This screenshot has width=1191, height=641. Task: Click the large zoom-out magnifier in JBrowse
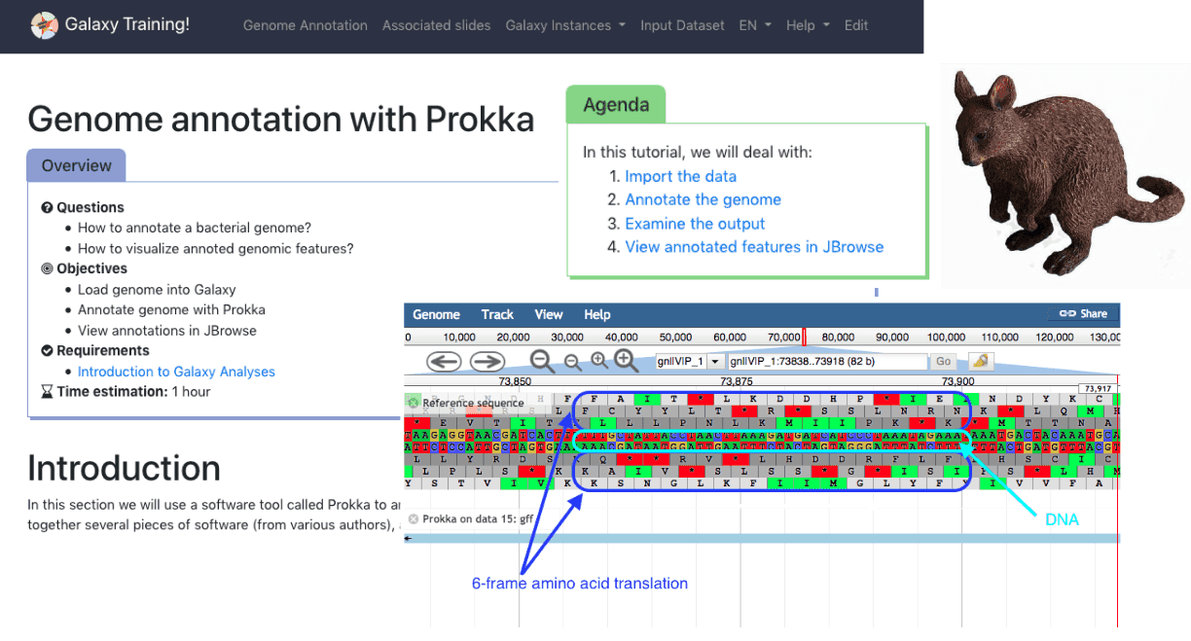pos(542,362)
